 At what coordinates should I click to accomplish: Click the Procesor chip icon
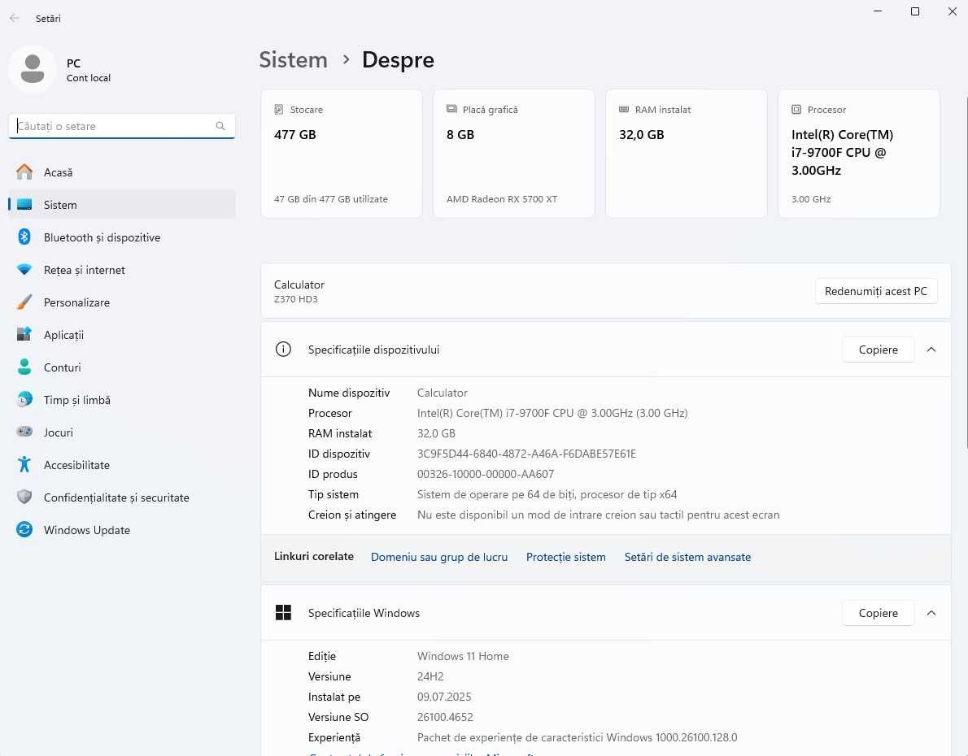coord(796,109)
